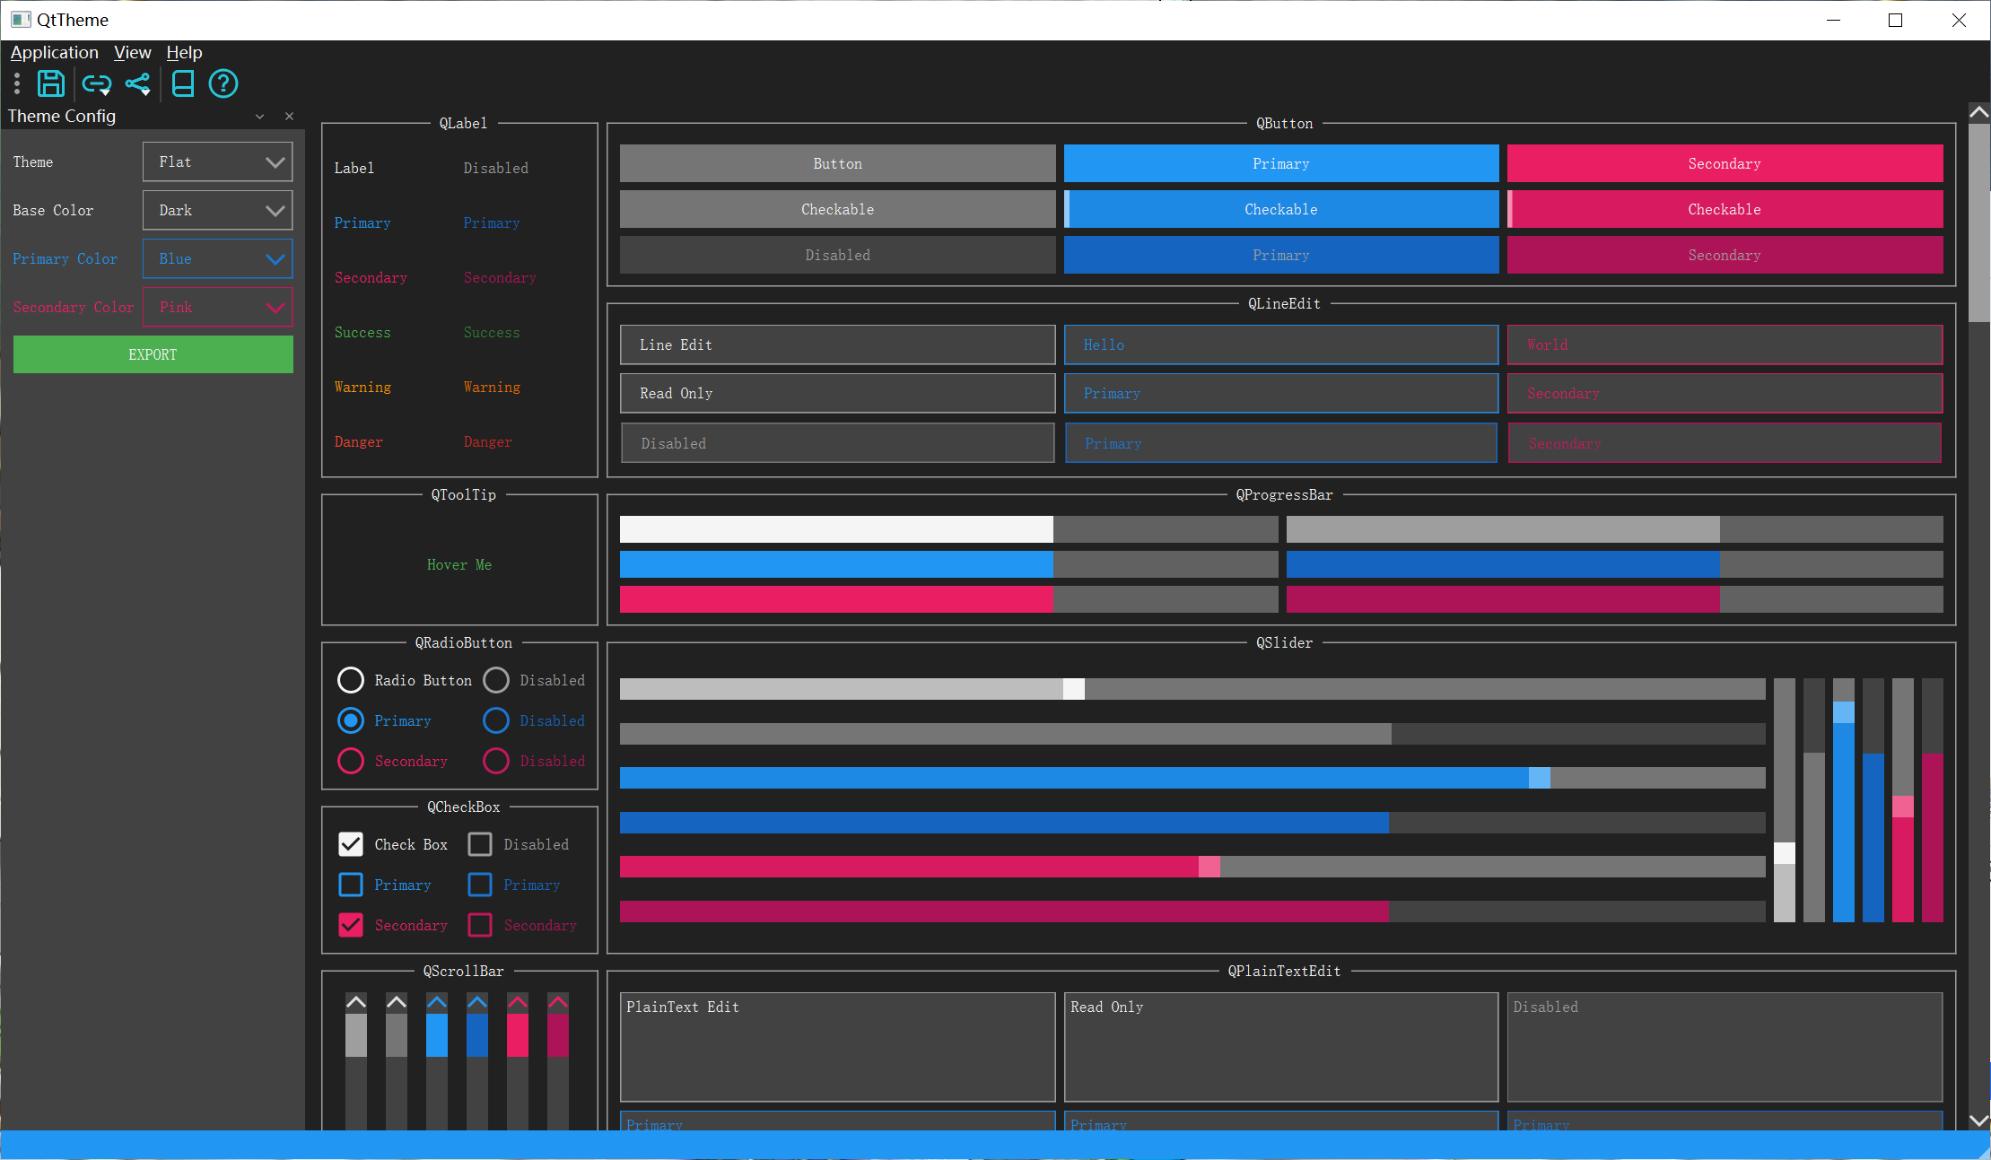Click the book documentation toolbar icon
The width and height of the screenshot is (1991, 1160).
point(183,83)
